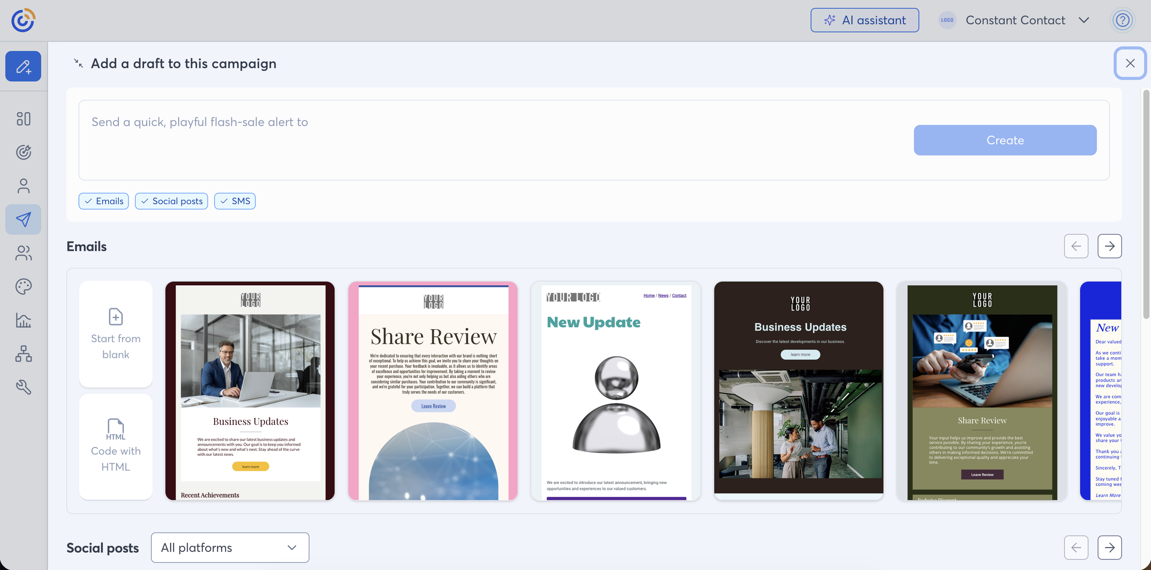The height and width of the screenshot is (570, 1151).
Task: Open the single-person contact icon in sidebar
Action: [23, 186]
